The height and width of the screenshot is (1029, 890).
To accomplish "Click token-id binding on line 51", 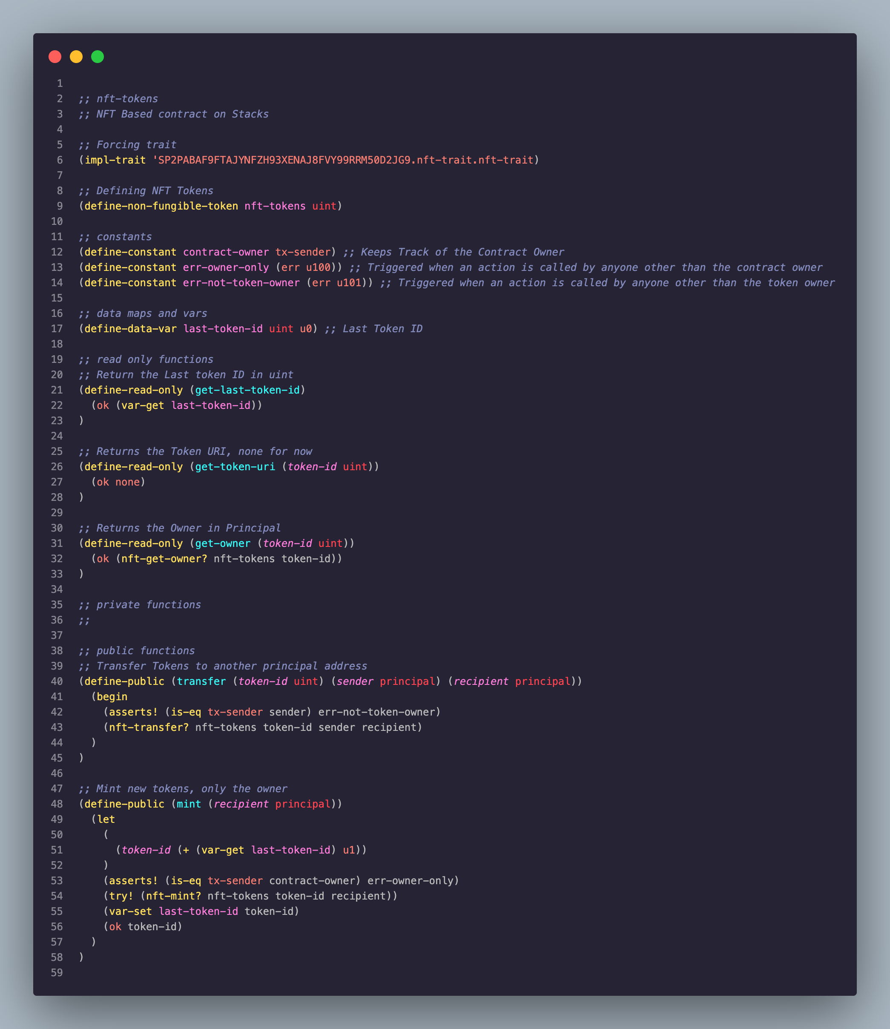I will point(146,850).
